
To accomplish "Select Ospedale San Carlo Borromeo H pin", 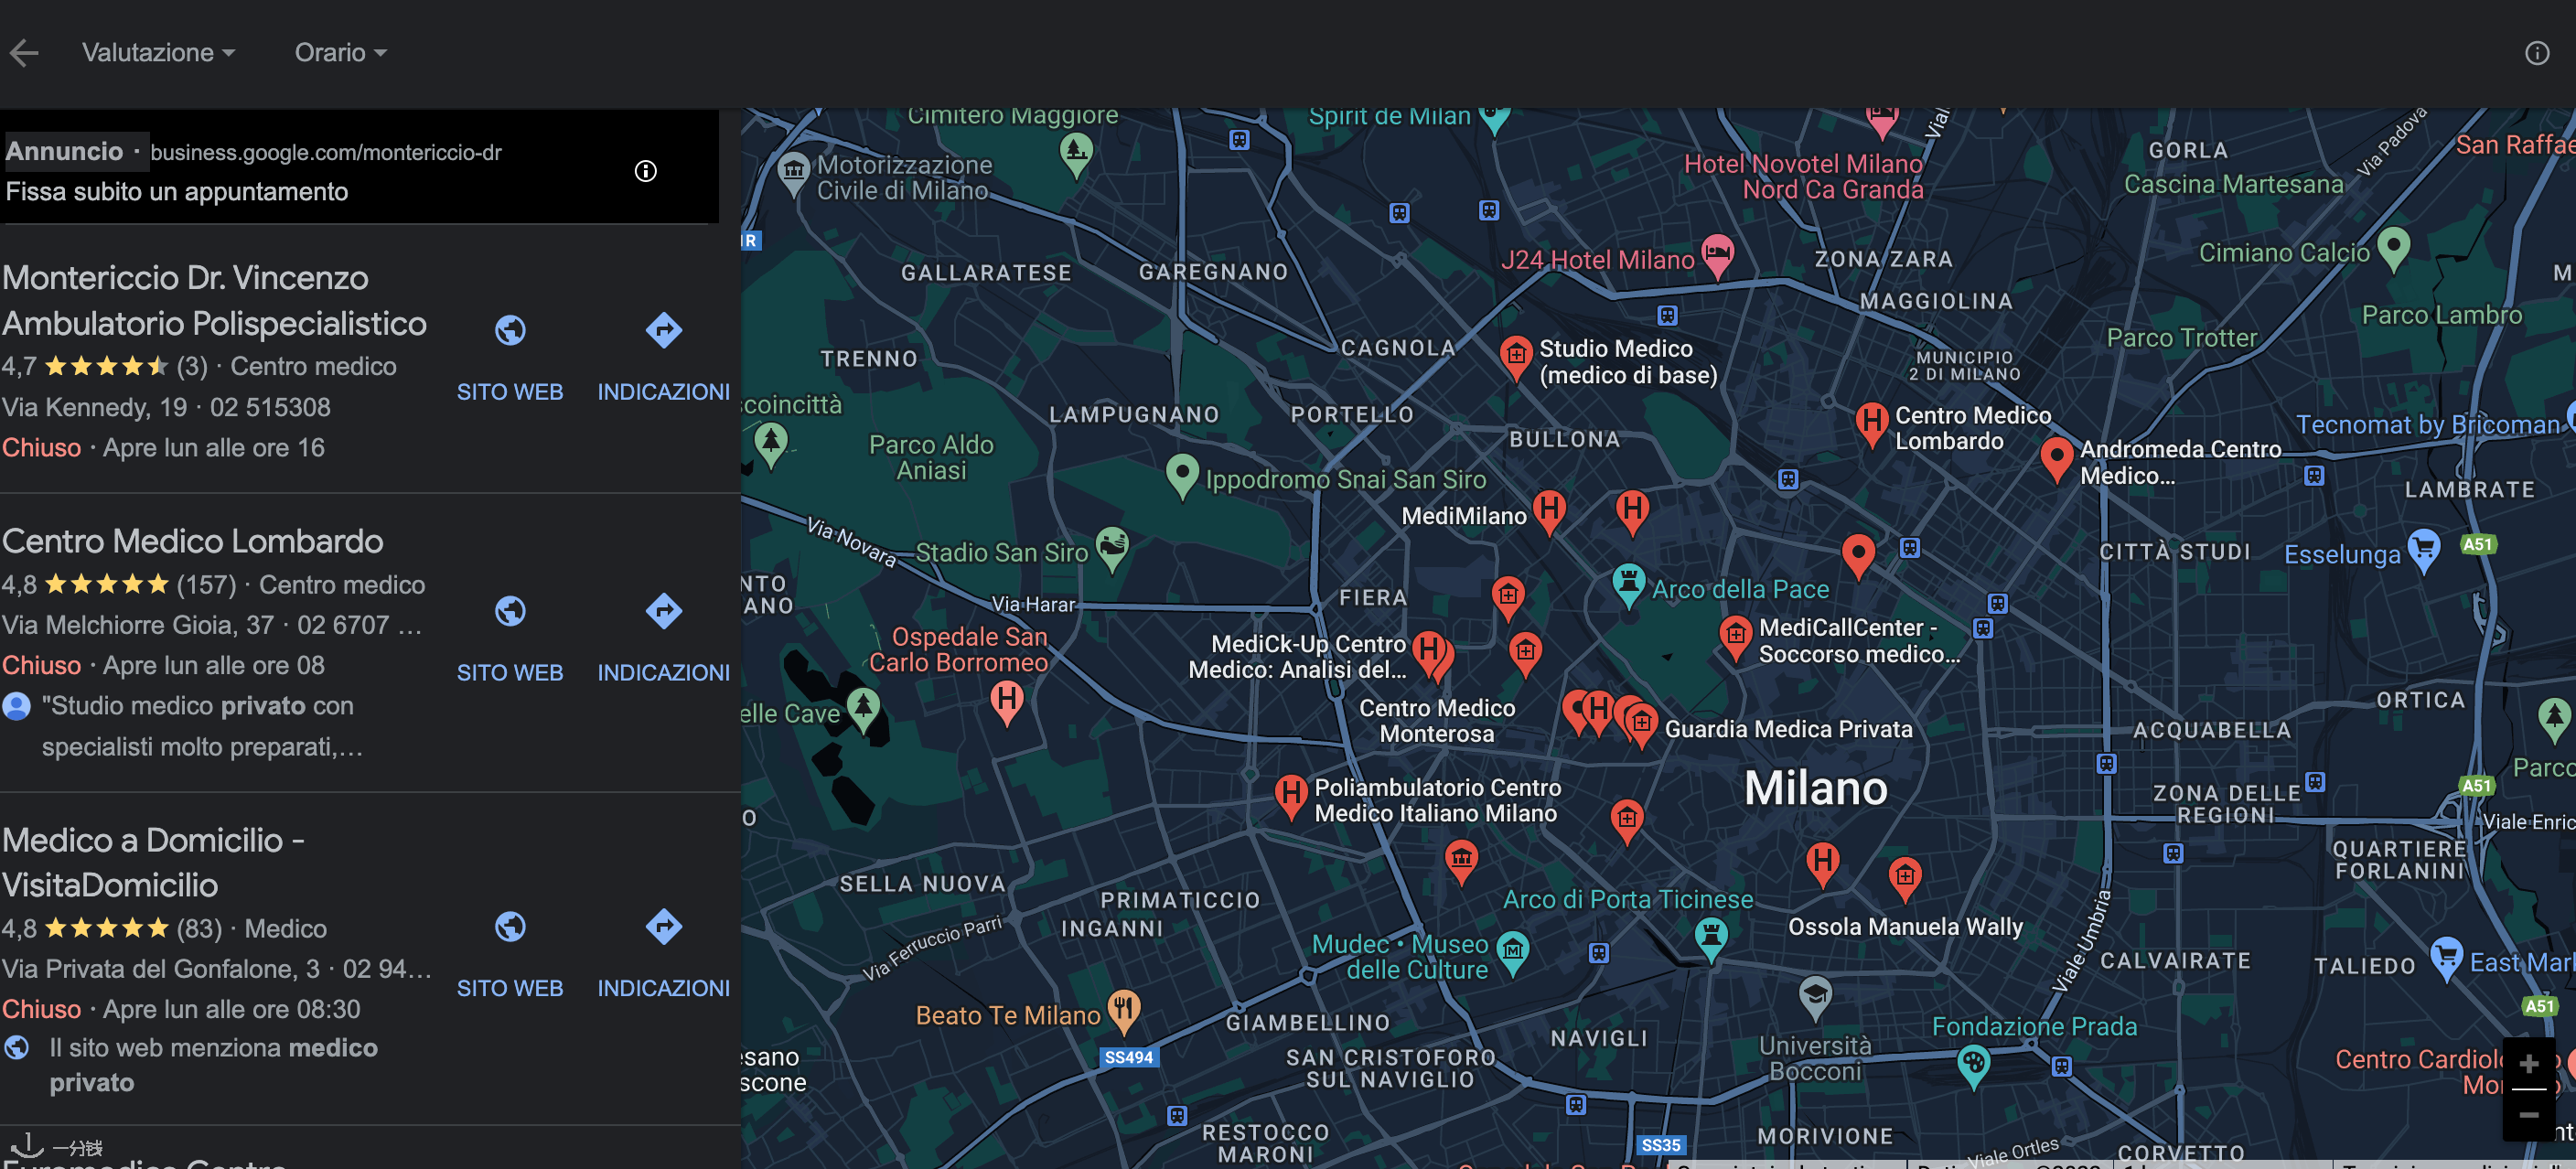I will [1007, 701].
